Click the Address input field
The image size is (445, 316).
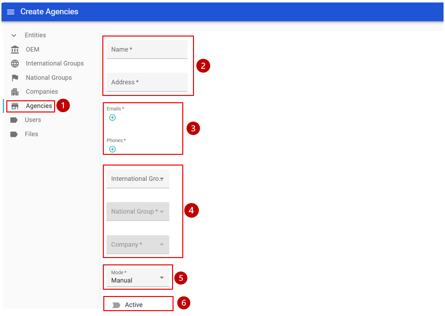[x=147, y=82]
